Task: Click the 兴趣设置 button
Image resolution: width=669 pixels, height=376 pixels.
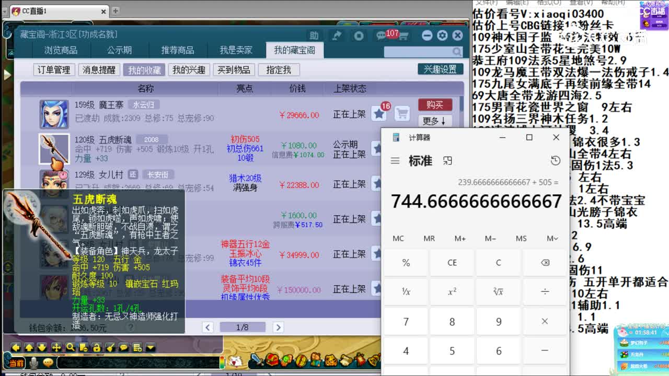Action: click(x=440, y=69)
